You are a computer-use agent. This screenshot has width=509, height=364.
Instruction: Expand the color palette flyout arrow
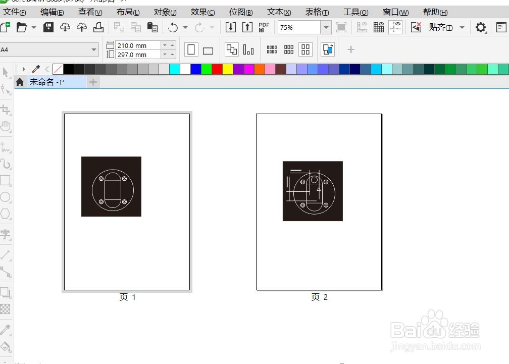pos(24,69)
